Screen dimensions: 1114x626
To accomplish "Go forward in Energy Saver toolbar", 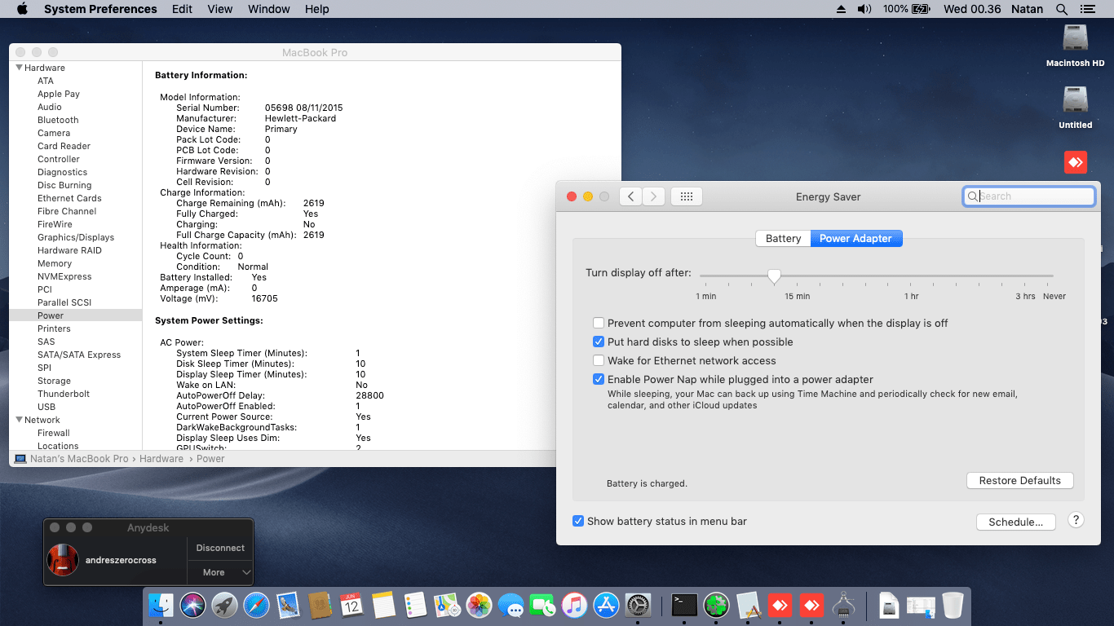I will (653, 196).
